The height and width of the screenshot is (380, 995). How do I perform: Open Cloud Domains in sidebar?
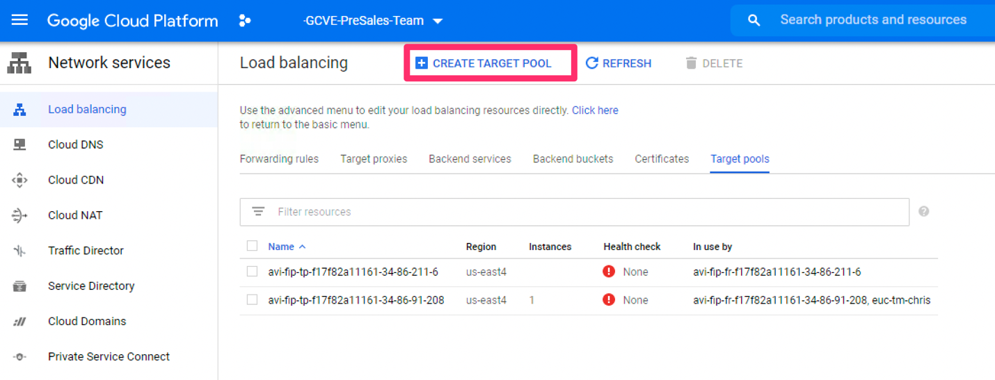(109, 322)
